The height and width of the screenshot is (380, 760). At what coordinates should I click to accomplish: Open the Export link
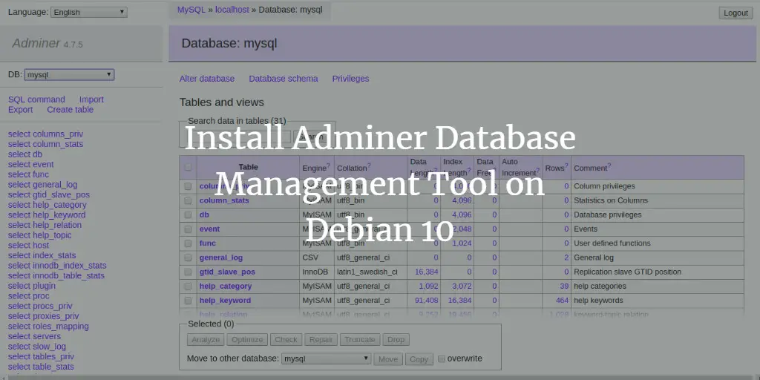pyautogui.click(x=20, y=110)
